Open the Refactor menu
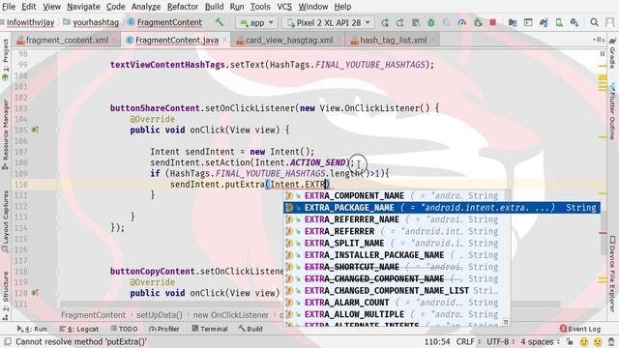The height and width of the screenshot is (348, 619). coord(183,7)
